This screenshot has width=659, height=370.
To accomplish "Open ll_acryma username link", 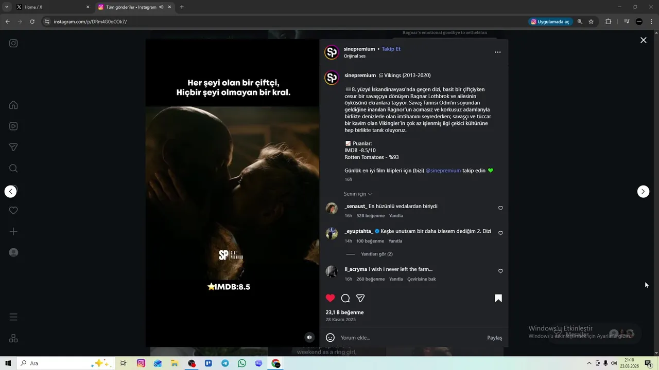I will coord(356,269).
